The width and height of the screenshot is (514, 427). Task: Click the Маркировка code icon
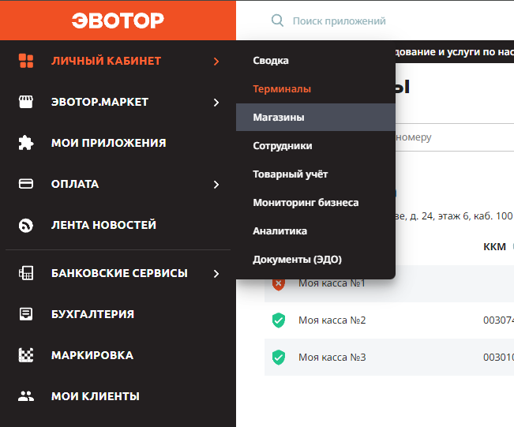pos(26,355)
